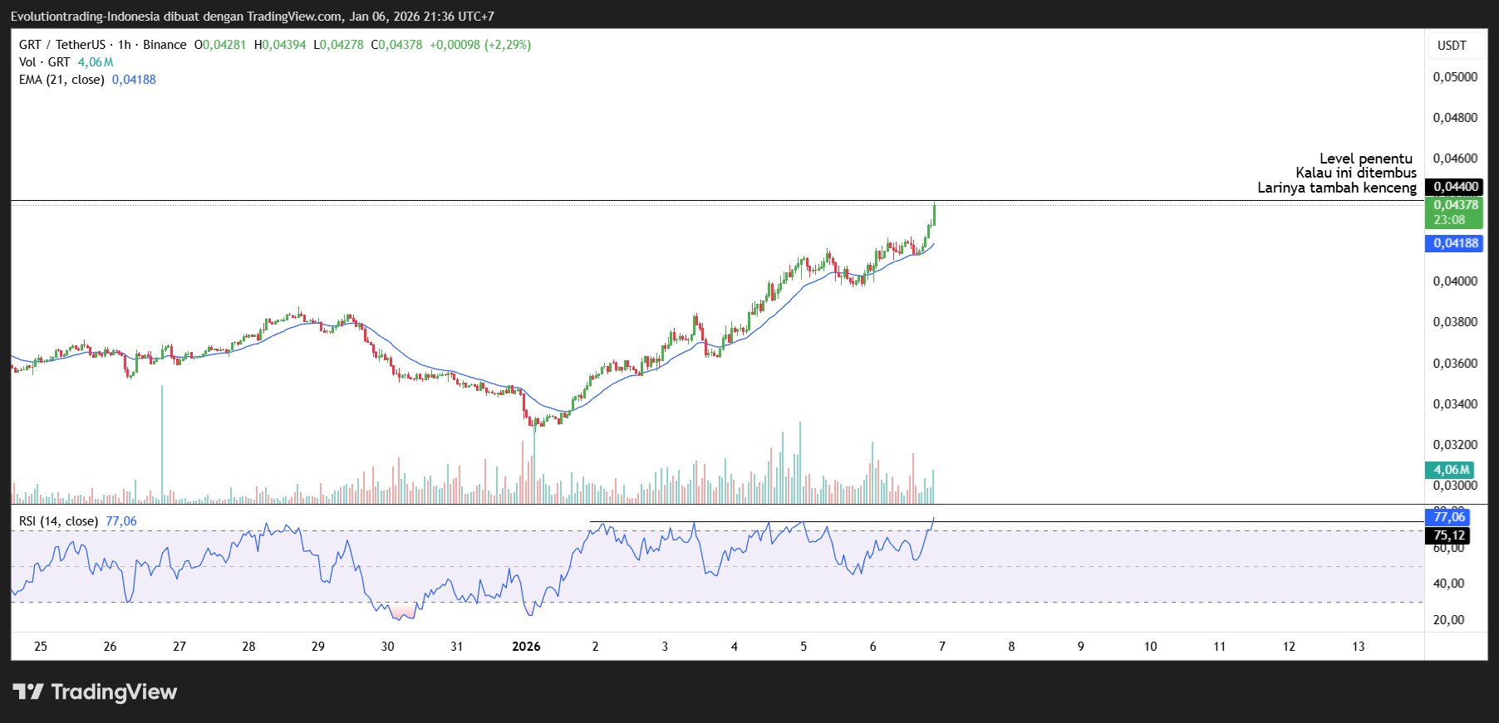
Task: Click the 0,05000 price scale label
Action: 1455,77
